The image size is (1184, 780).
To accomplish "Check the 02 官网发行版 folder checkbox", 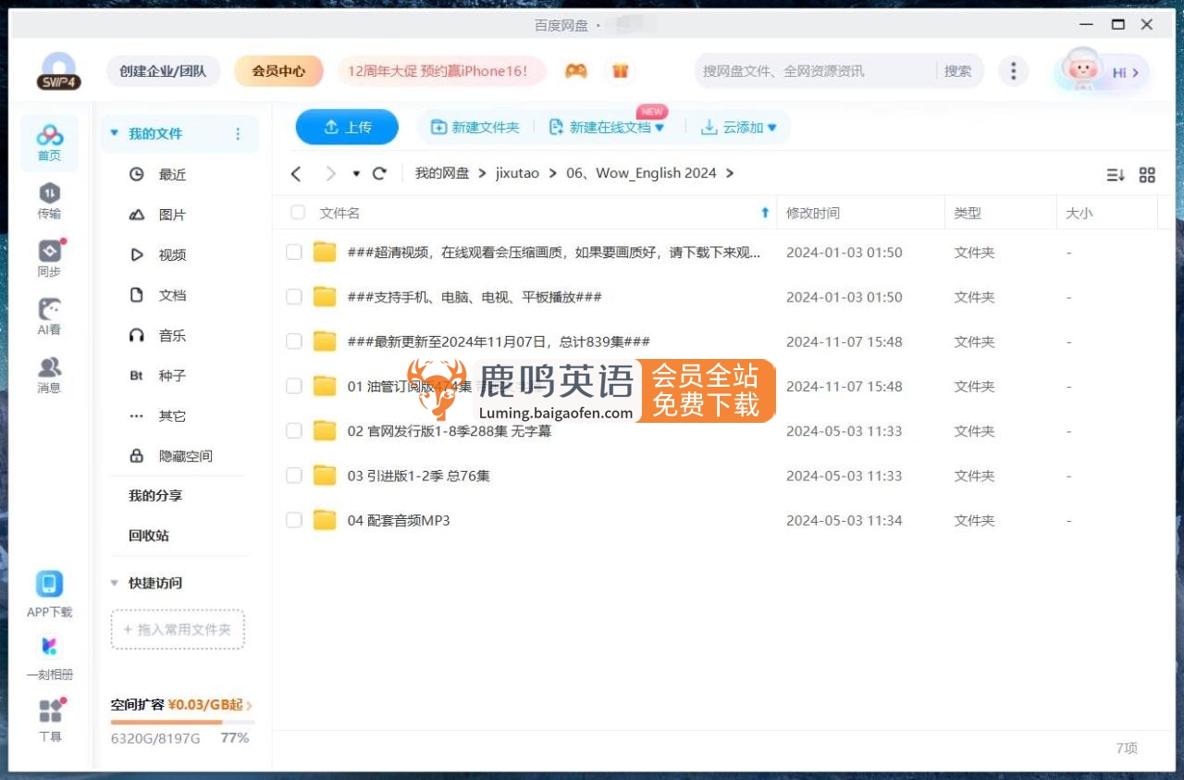I will [x=294, y=430].
